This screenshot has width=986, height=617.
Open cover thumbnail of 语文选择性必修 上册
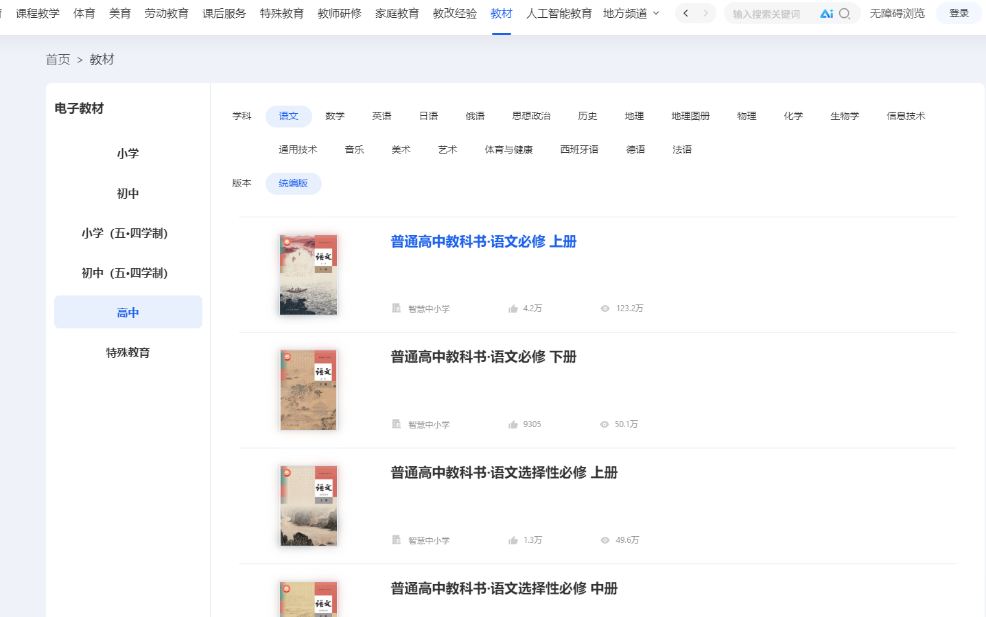point(309,506)
